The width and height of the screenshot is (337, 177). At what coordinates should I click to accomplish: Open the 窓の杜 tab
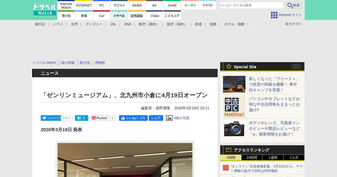pyautogui.click(x=66, y=15)
